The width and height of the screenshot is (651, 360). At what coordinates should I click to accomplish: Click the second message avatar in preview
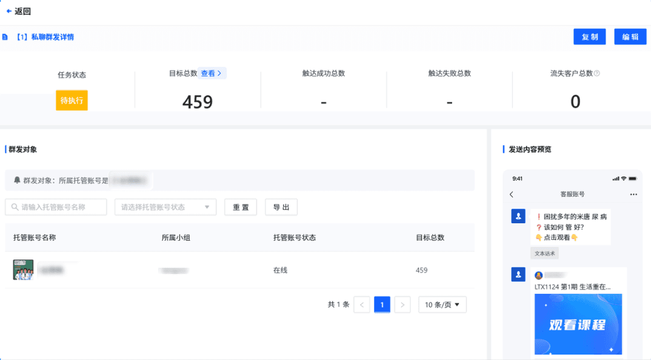point(518,274)
